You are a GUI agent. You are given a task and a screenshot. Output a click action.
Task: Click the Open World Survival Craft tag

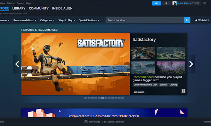coord(146,85)
